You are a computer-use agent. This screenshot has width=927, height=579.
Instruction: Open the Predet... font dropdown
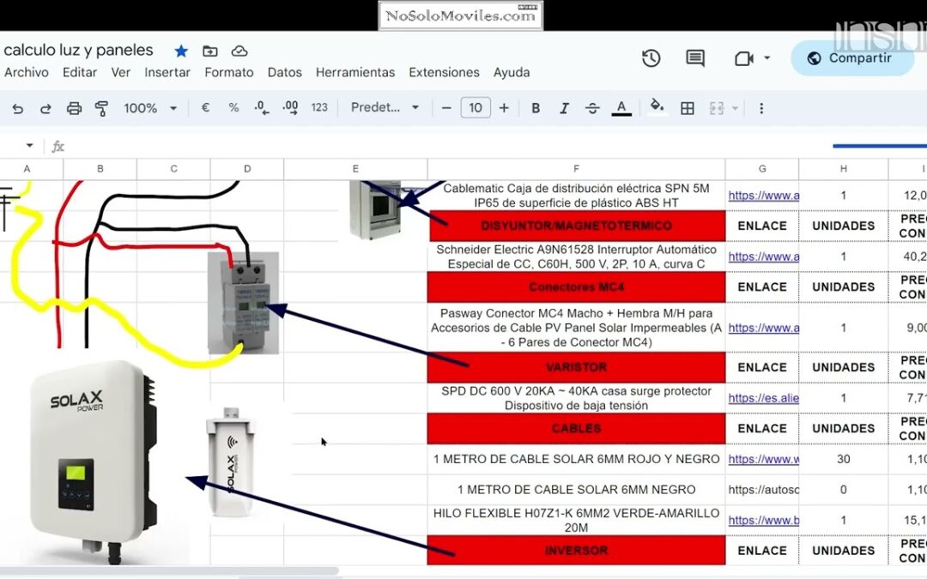tap(385, 107)
